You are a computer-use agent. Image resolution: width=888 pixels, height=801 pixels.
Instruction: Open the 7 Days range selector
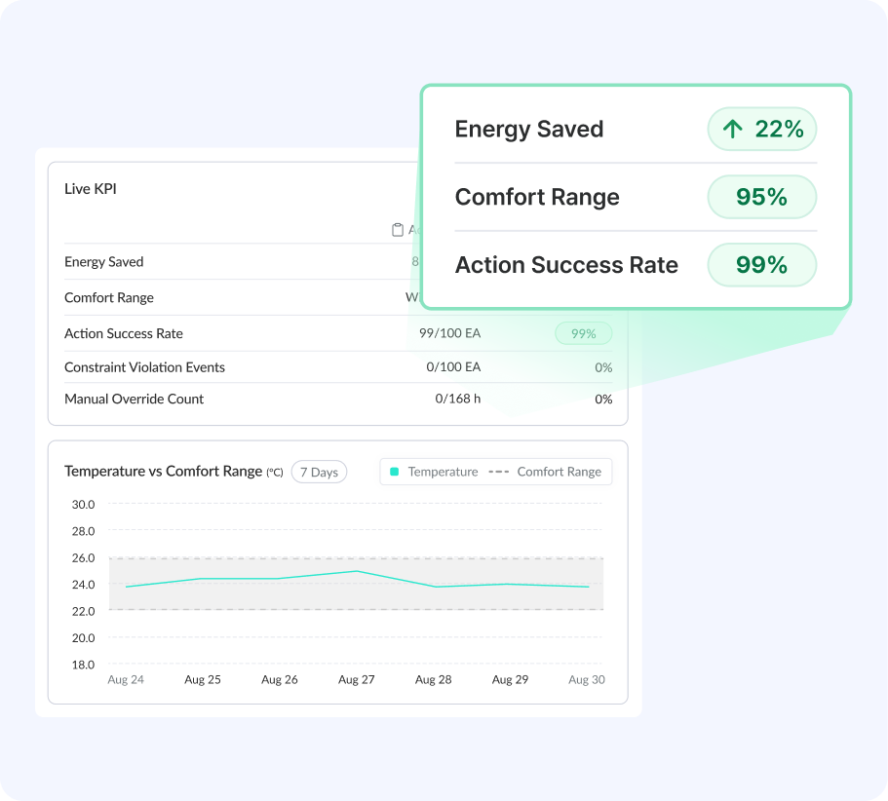(x=319, y=472)
